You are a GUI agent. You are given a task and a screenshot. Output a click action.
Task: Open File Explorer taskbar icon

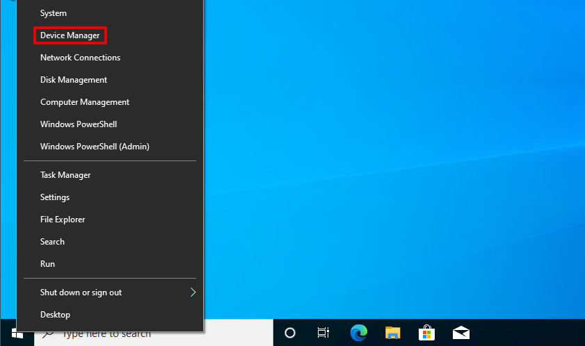click(x=392, y=333)
